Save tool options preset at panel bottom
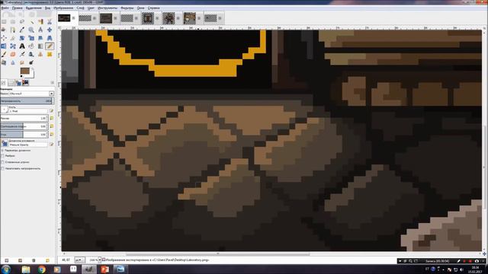The height and width of the screenshot is (274, 488). (x=7, y=260)
